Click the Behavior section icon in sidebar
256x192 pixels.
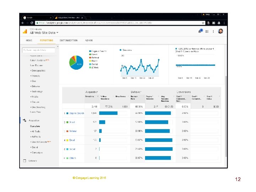[25, 161]
